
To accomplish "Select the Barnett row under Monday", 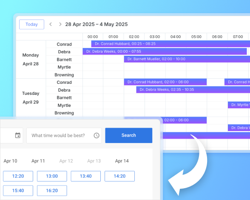I will (64, 60).
